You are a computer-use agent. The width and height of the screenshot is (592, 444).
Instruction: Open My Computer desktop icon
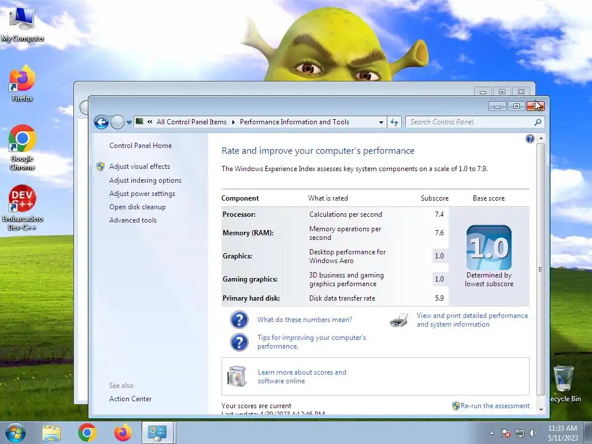coord(23,24)
